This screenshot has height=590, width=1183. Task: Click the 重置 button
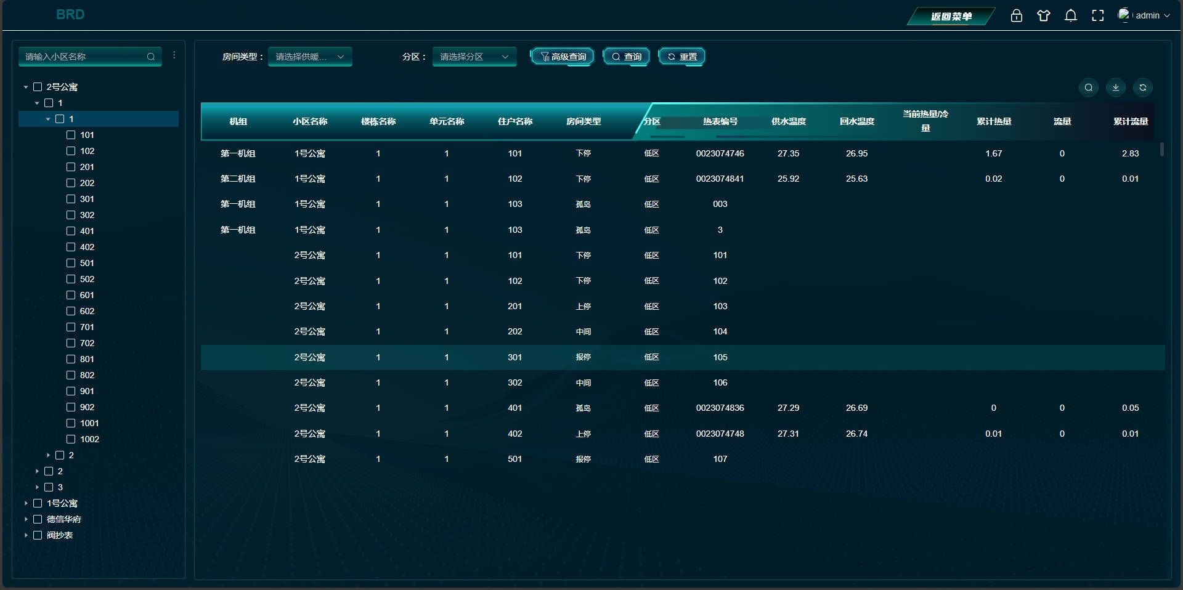pyautogui.click(x=682, y=57)
